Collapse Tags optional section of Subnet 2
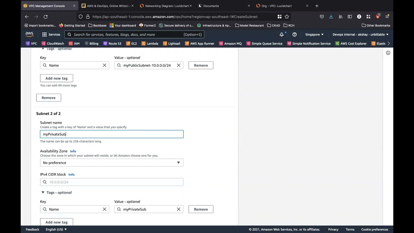 (57, 193)
